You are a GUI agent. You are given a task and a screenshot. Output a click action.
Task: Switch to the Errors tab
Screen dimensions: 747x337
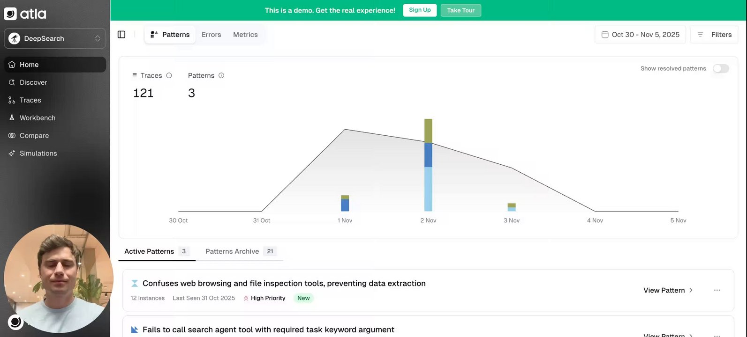(211, 35)
